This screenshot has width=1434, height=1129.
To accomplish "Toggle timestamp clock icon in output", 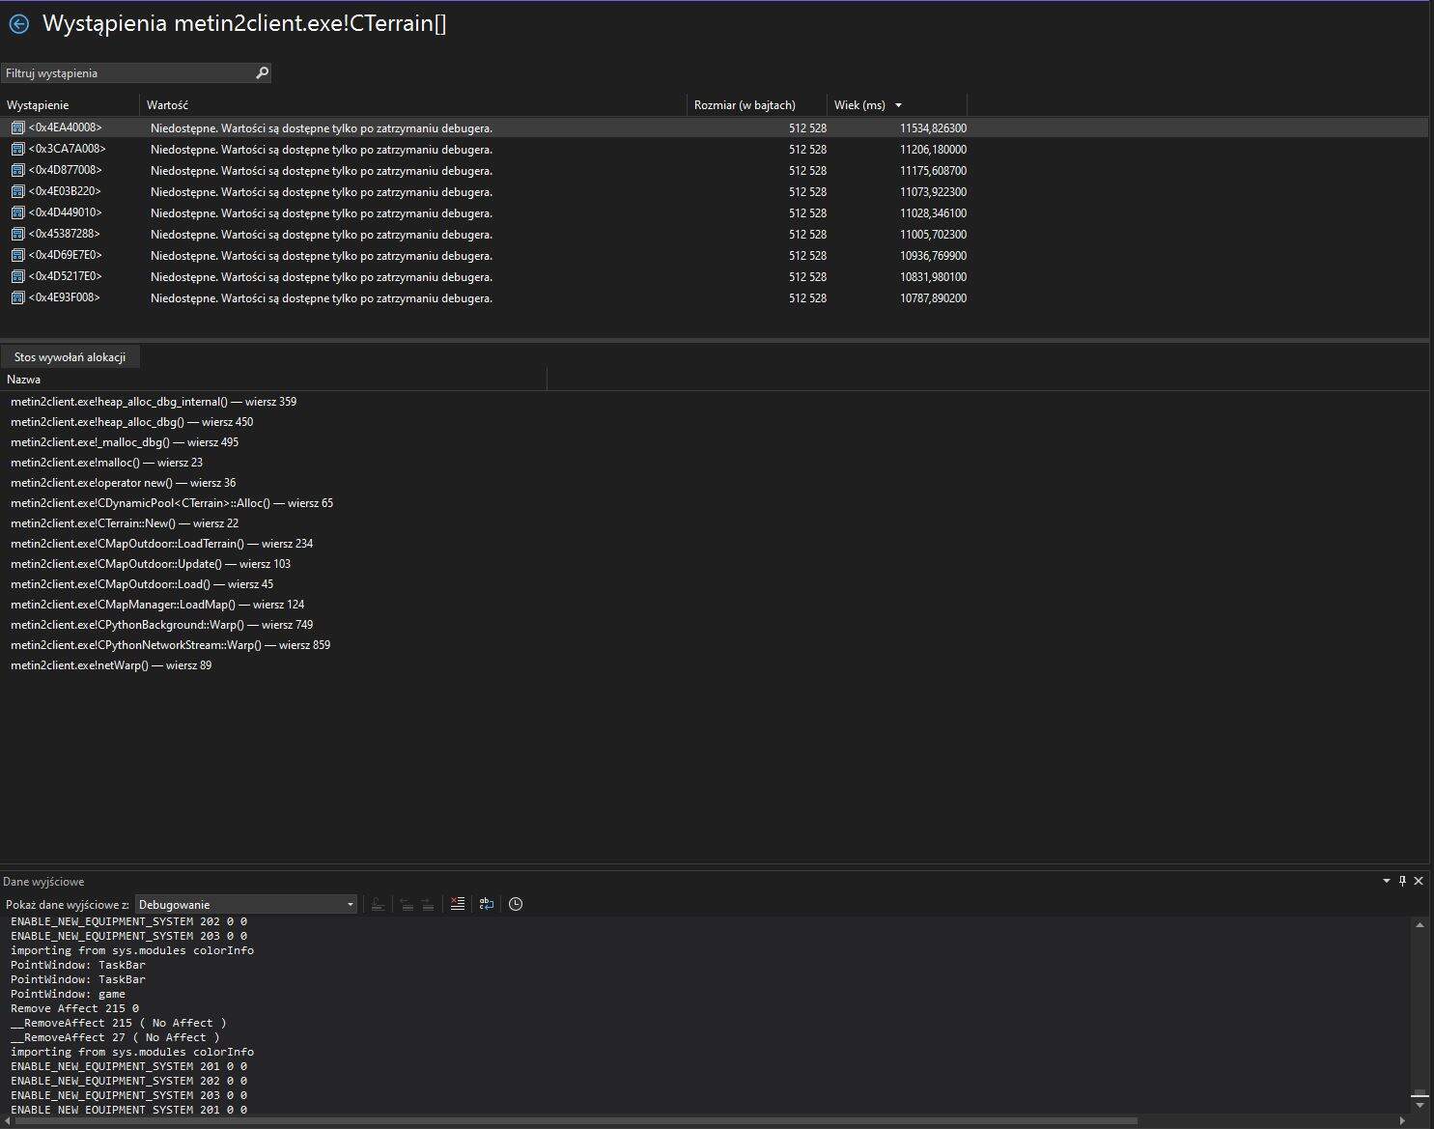I will [516, 904].
